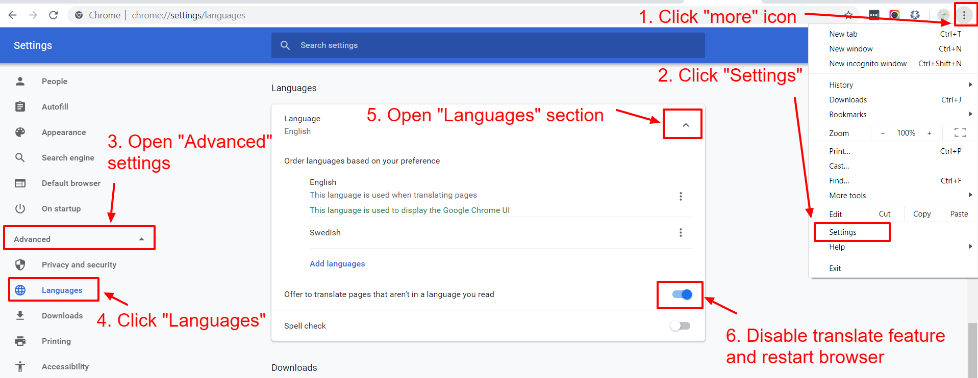
Task: Click the Accessibility figure icon
Action: 20,366
